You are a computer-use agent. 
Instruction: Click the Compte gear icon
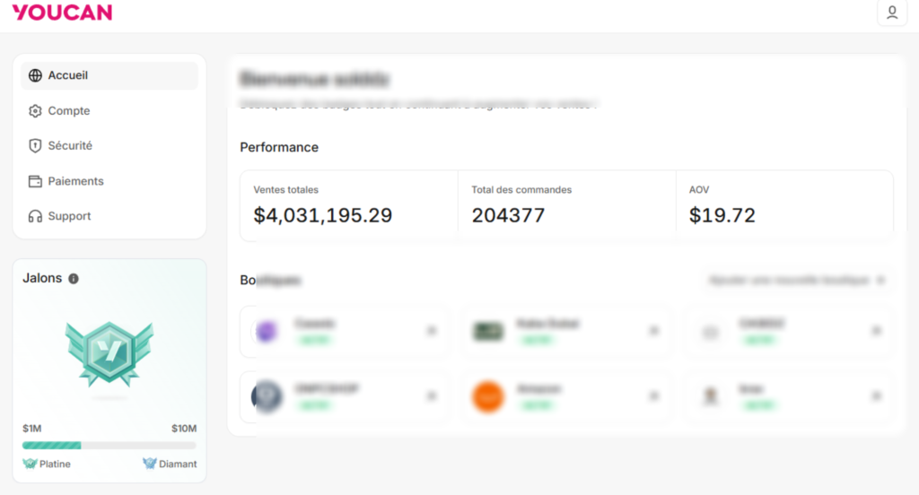35,111
